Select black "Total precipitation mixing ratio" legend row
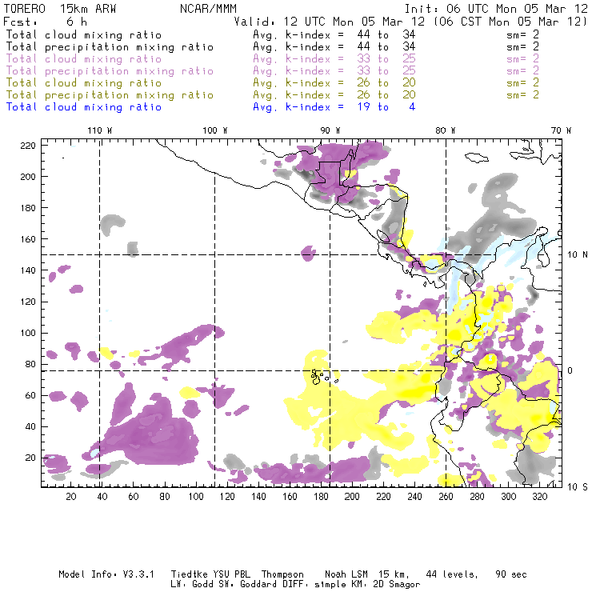 pos(110,47)
